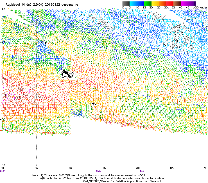Select the red 30-35 knots legend segment
The width and height of the screenshot is (208, 183).
click(170, 3)
